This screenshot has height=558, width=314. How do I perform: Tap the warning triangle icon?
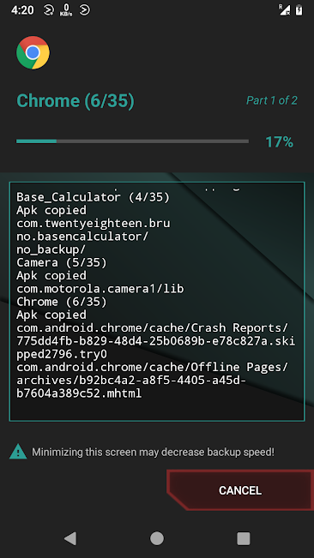pos(18,452)
